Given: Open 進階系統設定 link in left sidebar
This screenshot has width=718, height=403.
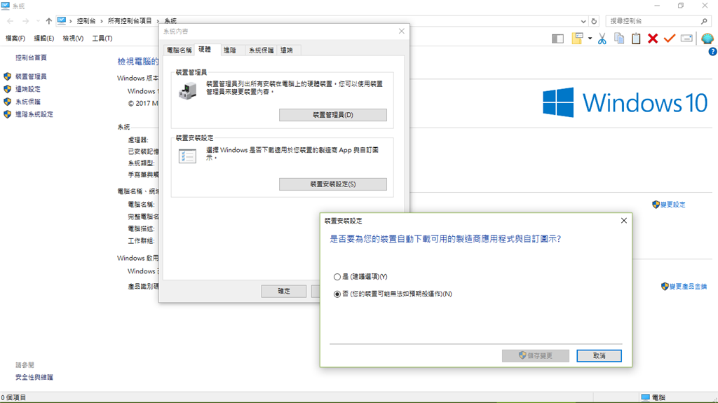Looking at the screenshot, I should click(x=34, y=114).
